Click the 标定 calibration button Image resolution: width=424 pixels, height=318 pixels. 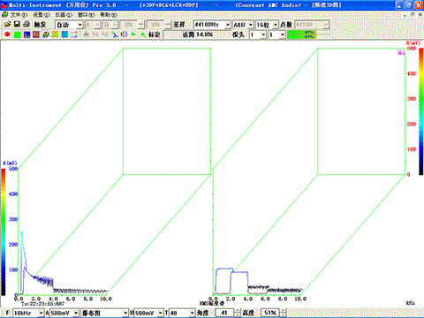154,34
